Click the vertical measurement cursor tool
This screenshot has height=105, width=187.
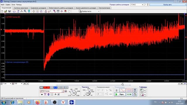click(x=18, y=11)
